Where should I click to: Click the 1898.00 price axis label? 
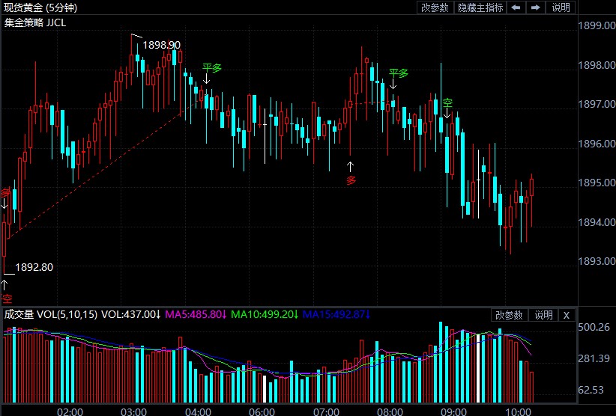[597, 64]
